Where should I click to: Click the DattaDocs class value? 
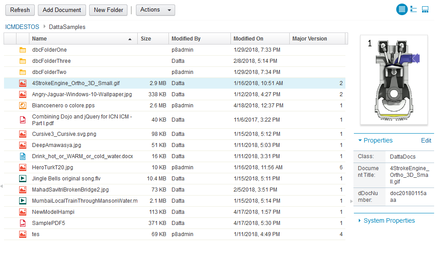tap(402, 157)
